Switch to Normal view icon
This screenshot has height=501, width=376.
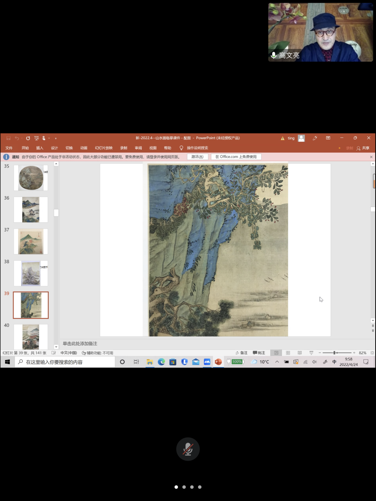(x=276, y=353)
